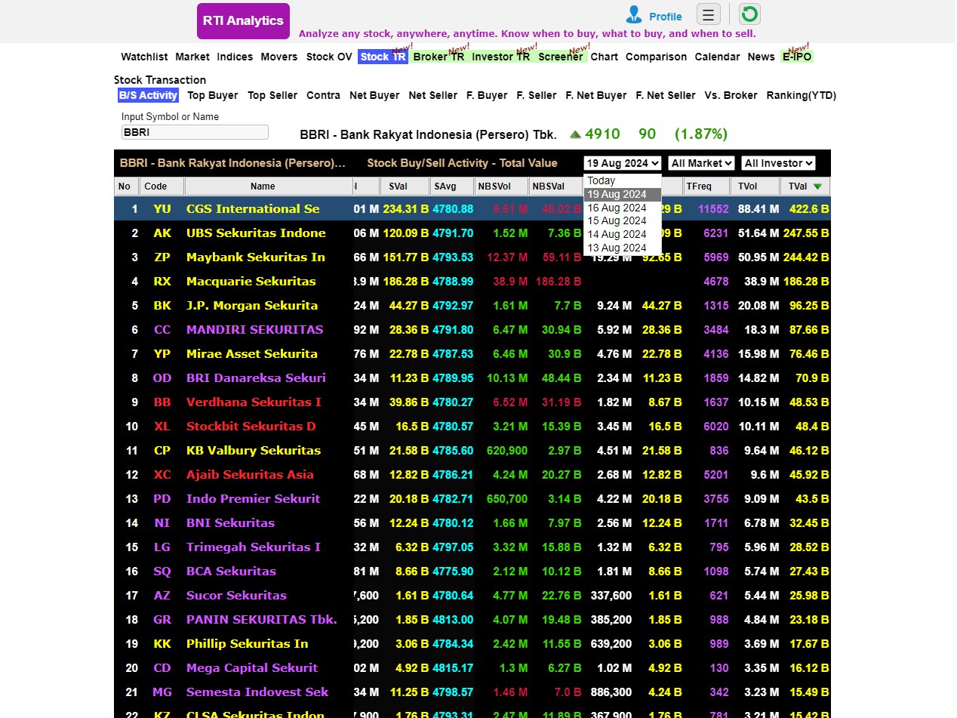
Task: Click the green refresh icon
Action: pyautogui.click(x=749, y=14)
